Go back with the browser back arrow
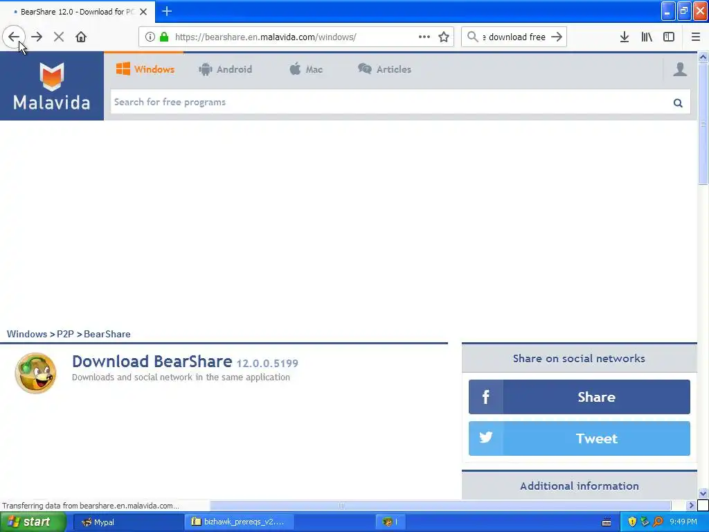The width and height of the screenshot is (709, 532). [14, 37]
